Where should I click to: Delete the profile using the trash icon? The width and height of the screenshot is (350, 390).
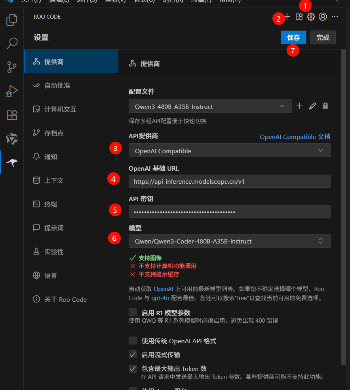click(325, 106)
